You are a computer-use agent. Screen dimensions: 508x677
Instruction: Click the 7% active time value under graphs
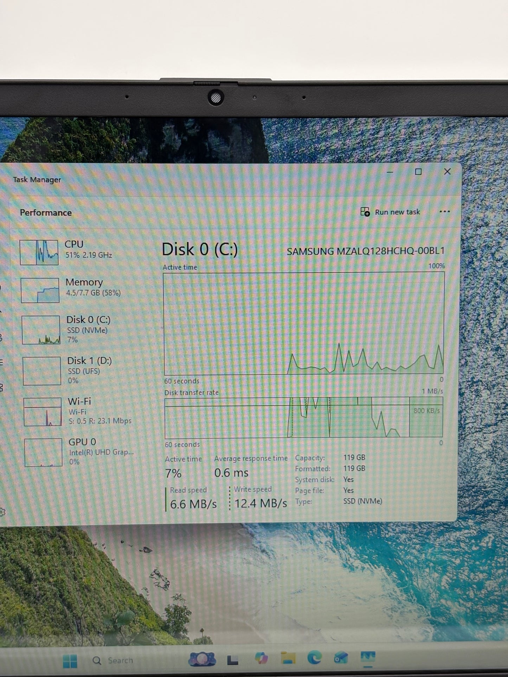point(173,474)
